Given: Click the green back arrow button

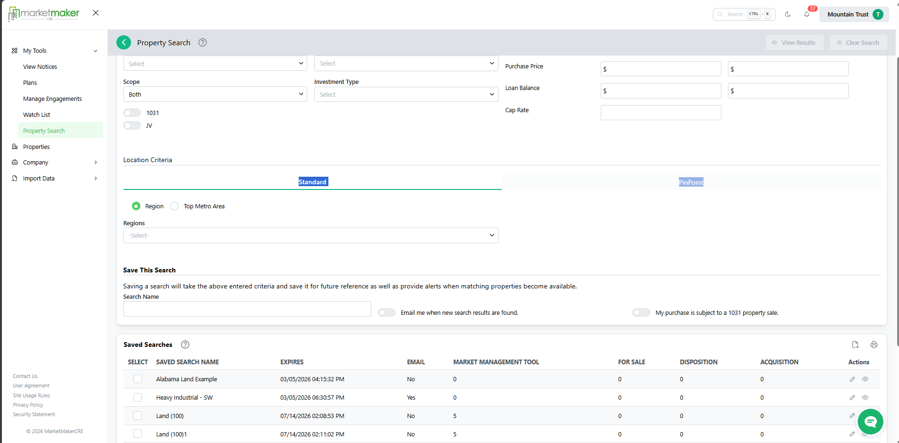Looking at the screenshot, I should (x=123, y=42).
